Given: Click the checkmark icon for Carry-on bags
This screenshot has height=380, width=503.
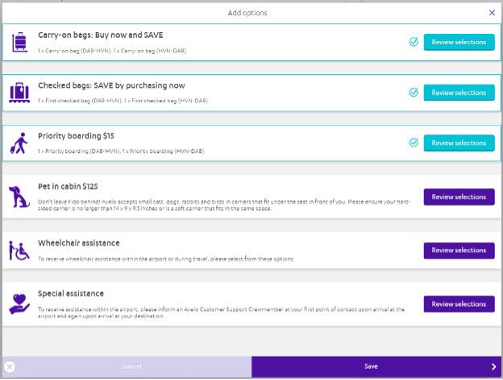Looking at the screenshot, I should point(414,42).
